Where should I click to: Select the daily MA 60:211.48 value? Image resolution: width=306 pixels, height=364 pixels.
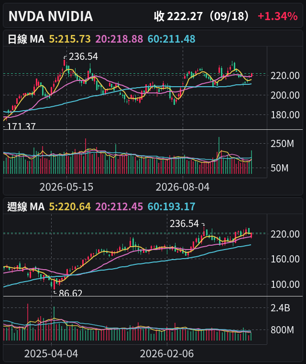[x=171, y=39]
